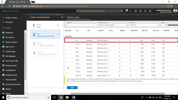Screen dimensions: 178x100
Task: Sort by GB RAM column header
Action: [122, 30]
